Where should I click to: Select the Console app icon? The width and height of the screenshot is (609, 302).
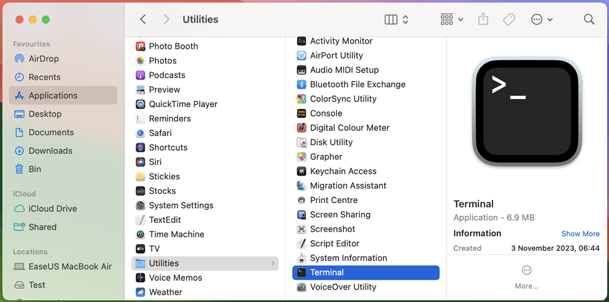[301, 113]
